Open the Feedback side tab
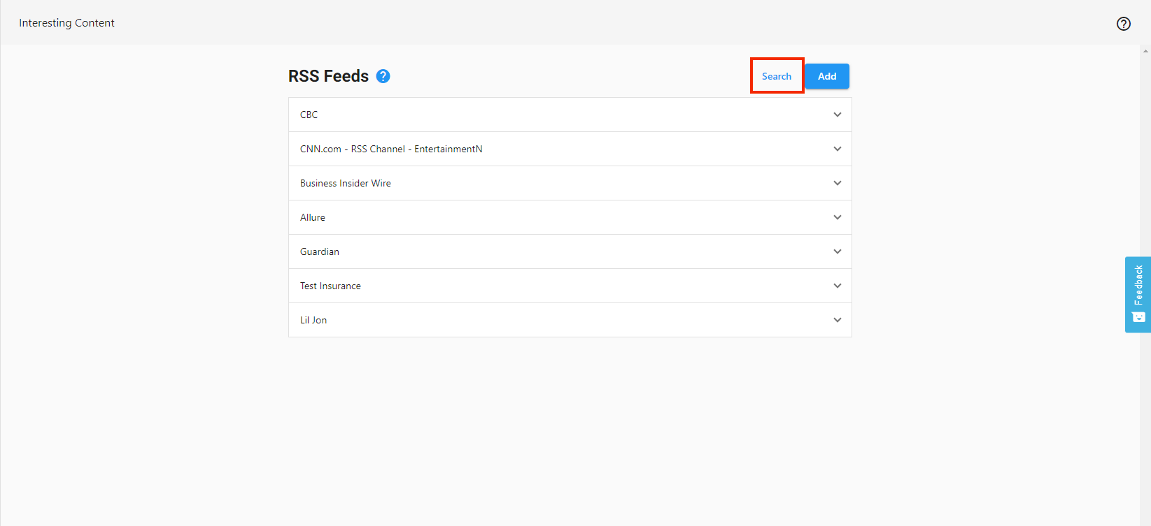Image resolution: width=1151 pixels, height=526 pixels. pos(1138,294)
